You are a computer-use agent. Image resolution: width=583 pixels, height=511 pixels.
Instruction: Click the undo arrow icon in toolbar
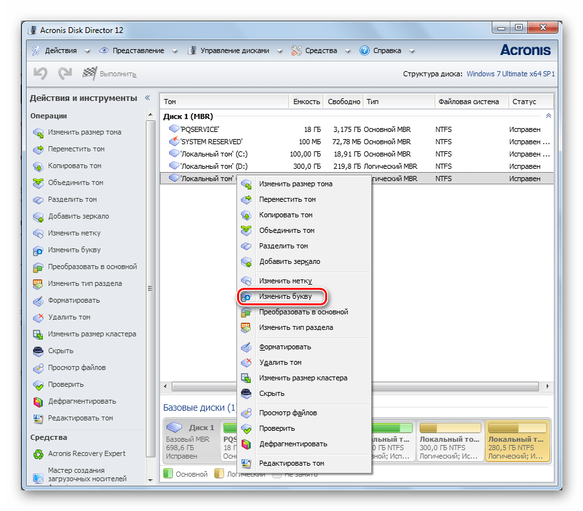(x=40, y=74)
